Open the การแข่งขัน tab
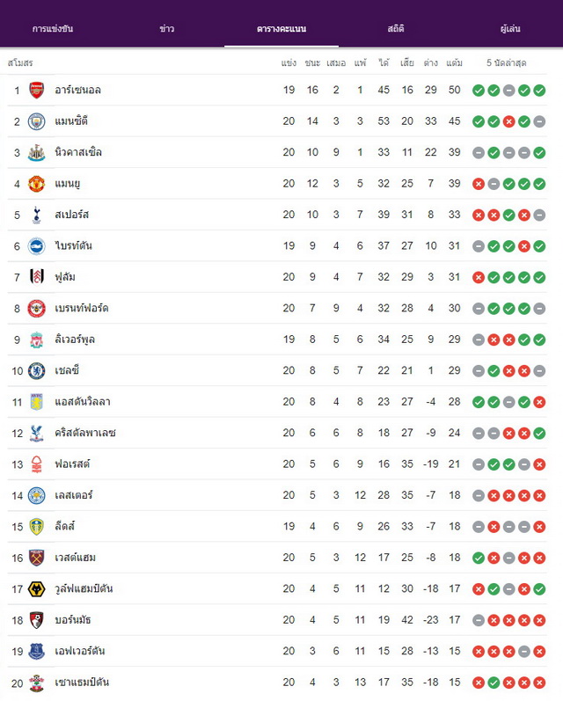 tap(53, 29)
